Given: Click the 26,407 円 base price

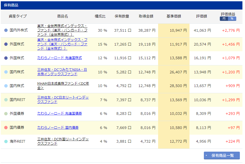Looking at the screenshot, I should (178, 72).
